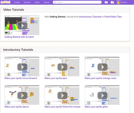The height and width of the screenshot is (113, 134).
Task: Play the Make your sprite move forward video
Action: pos(22,67)
